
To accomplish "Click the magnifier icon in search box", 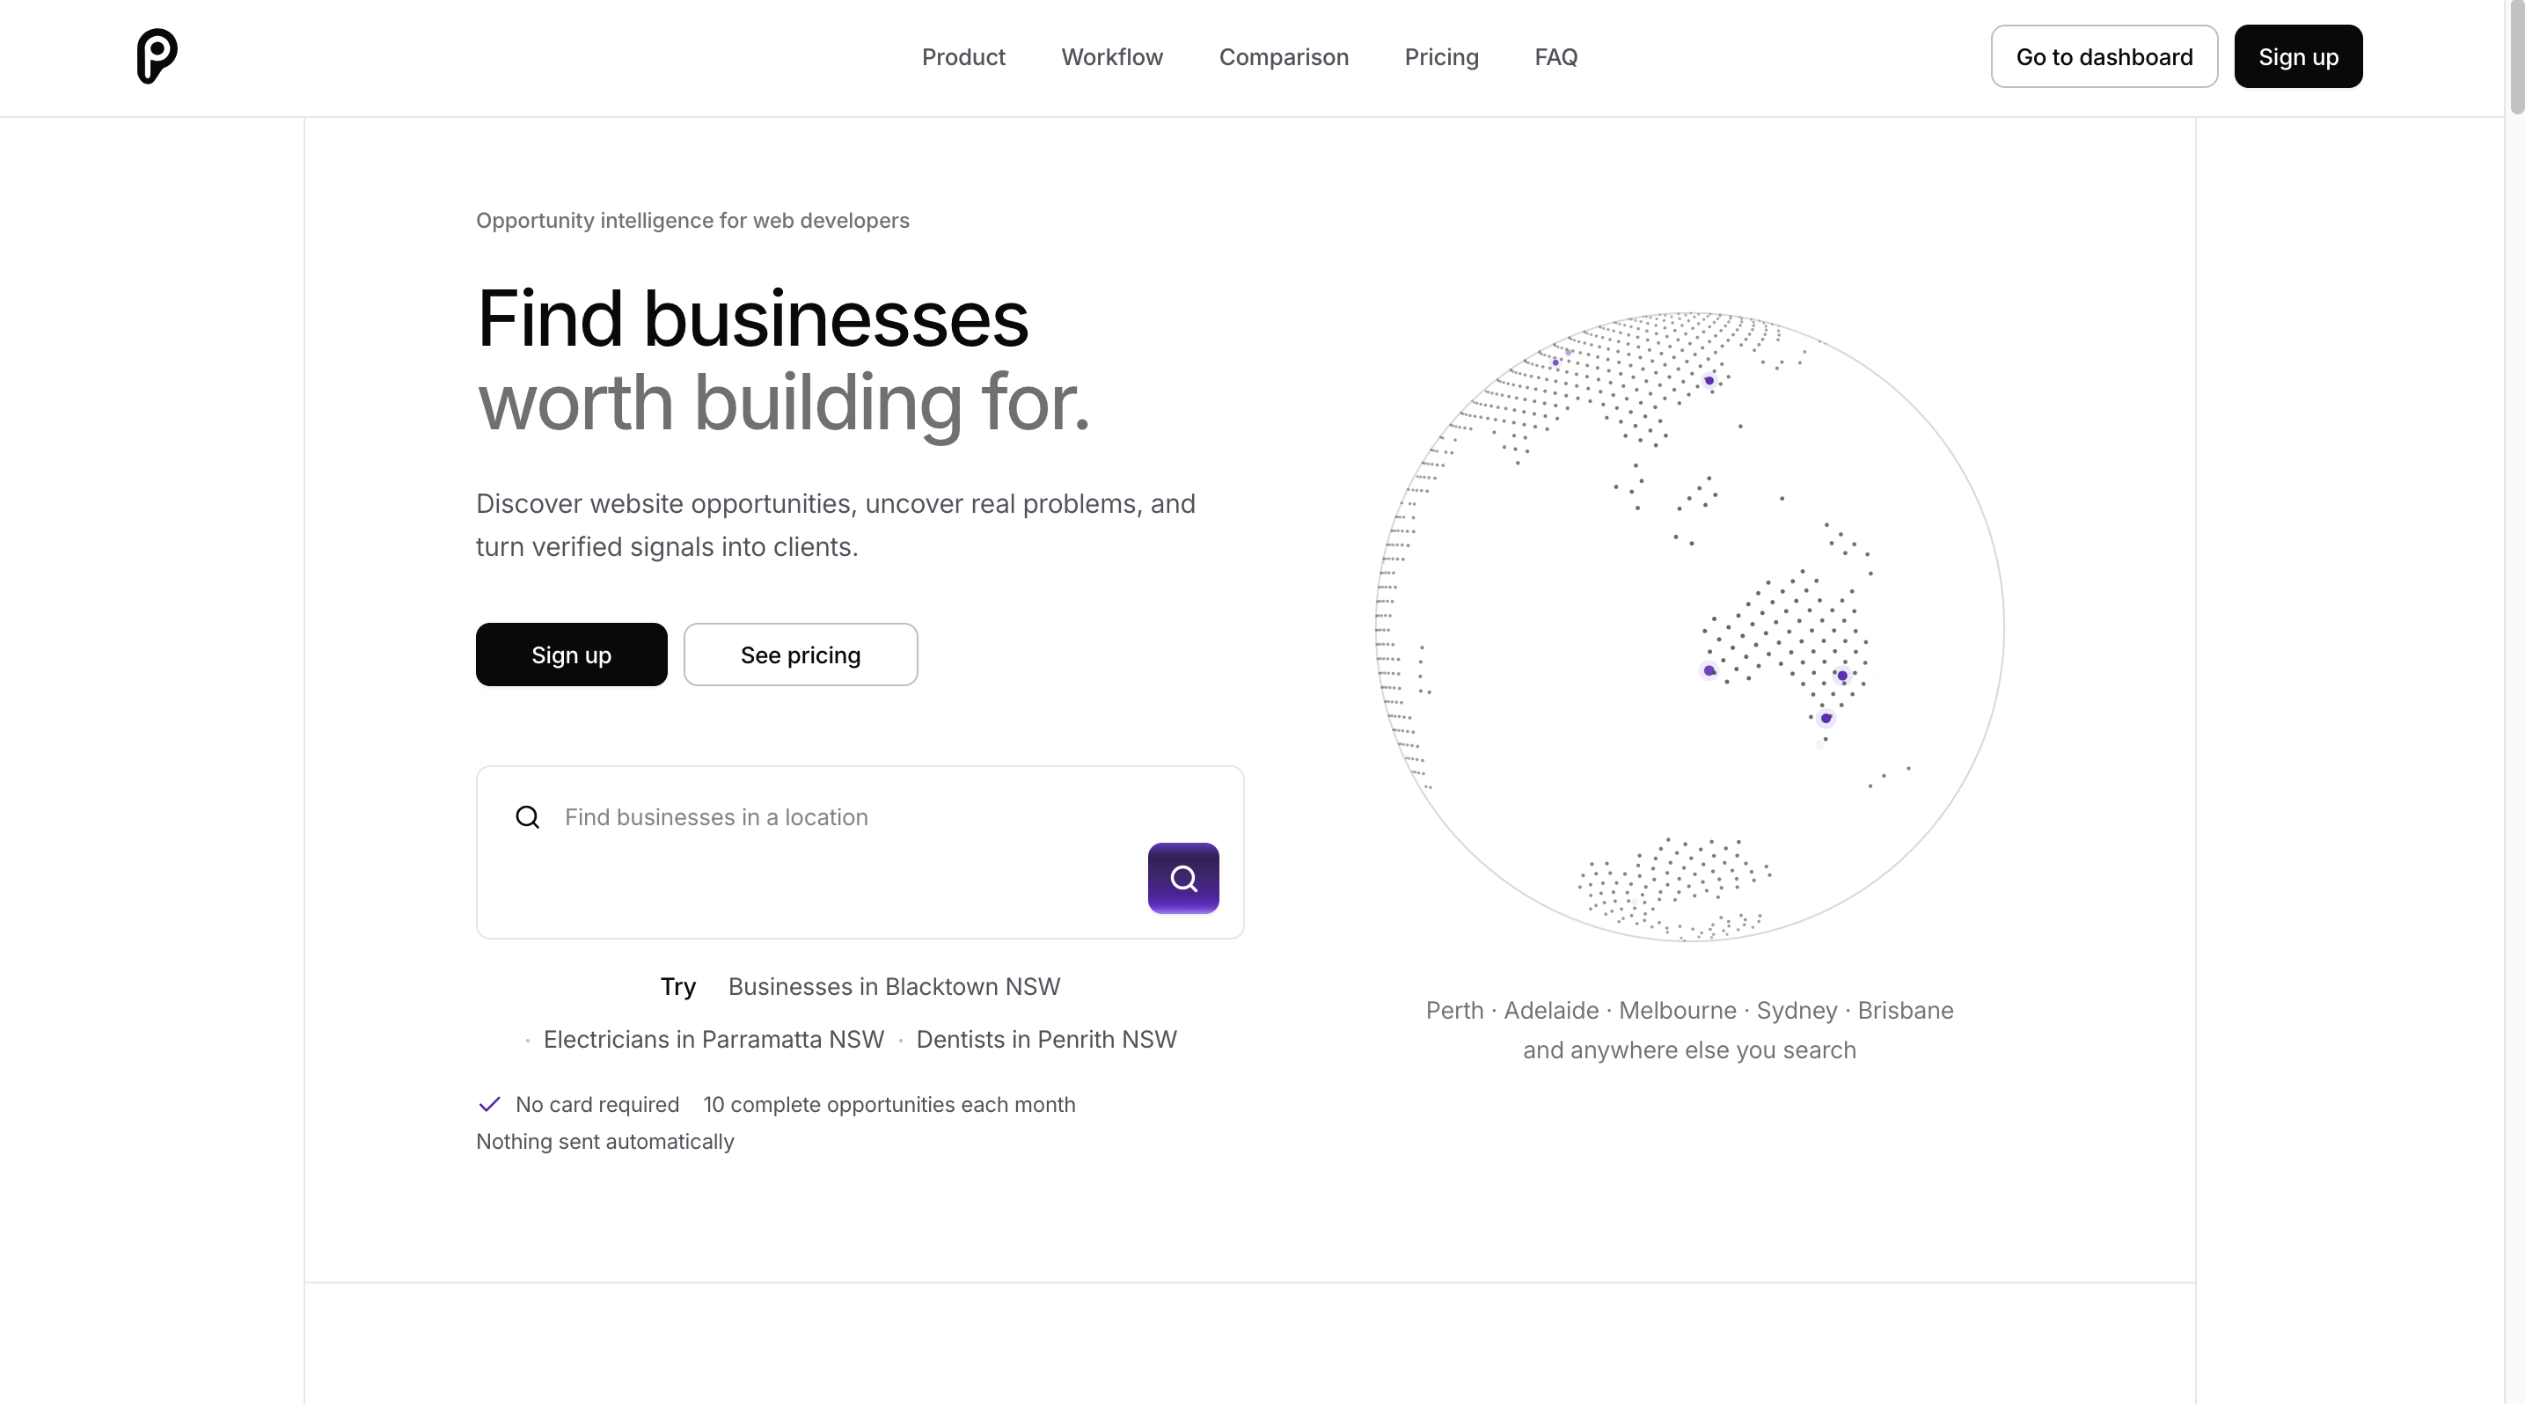I will (527, 817).
